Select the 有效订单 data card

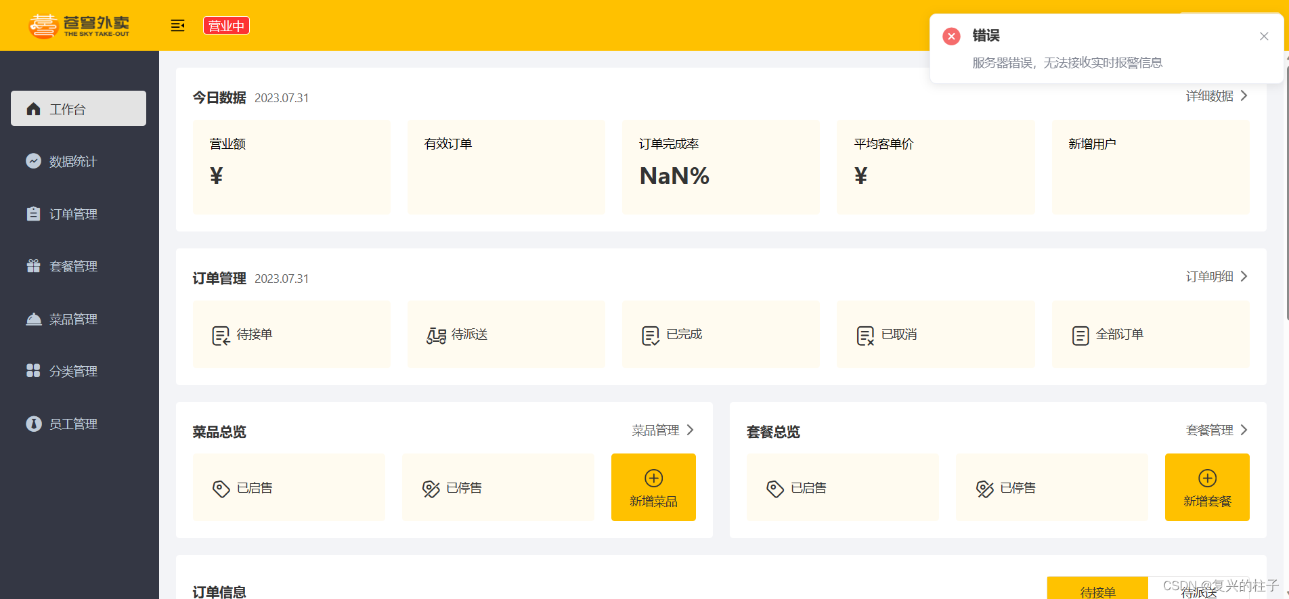tap(506, 167)
